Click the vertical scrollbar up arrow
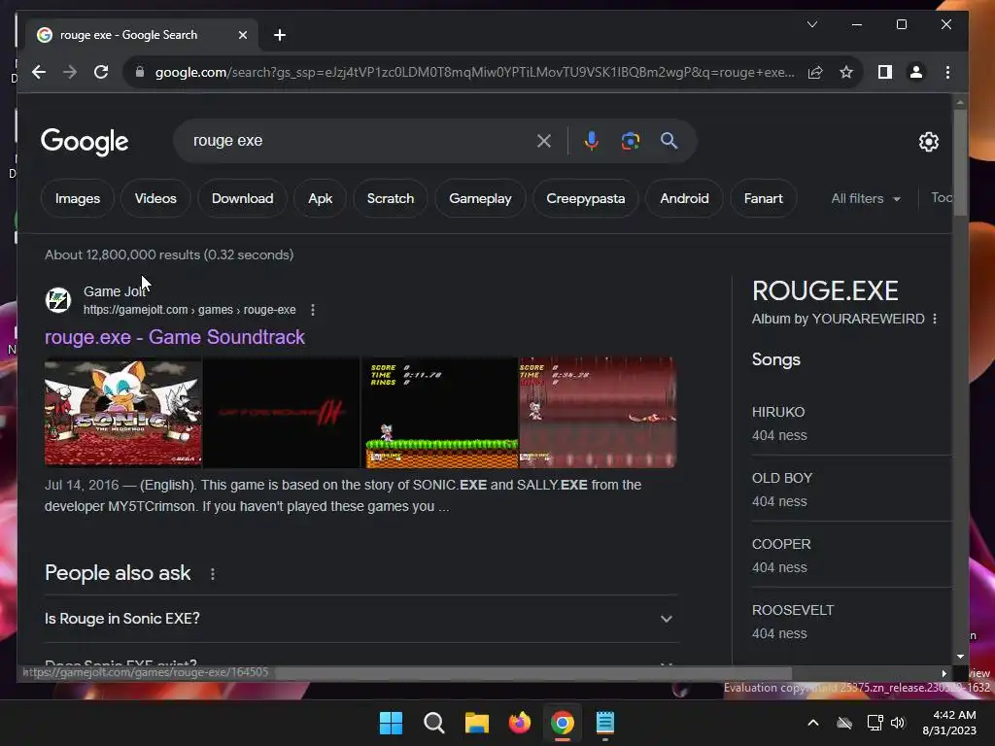 [960, 101]
